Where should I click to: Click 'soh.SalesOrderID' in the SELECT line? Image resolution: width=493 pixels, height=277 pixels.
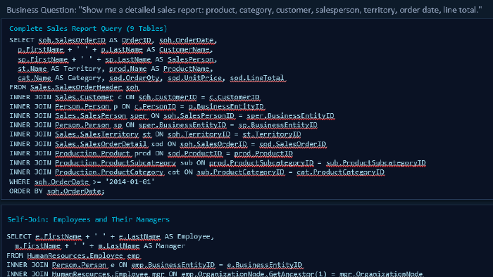coord(72,40)
